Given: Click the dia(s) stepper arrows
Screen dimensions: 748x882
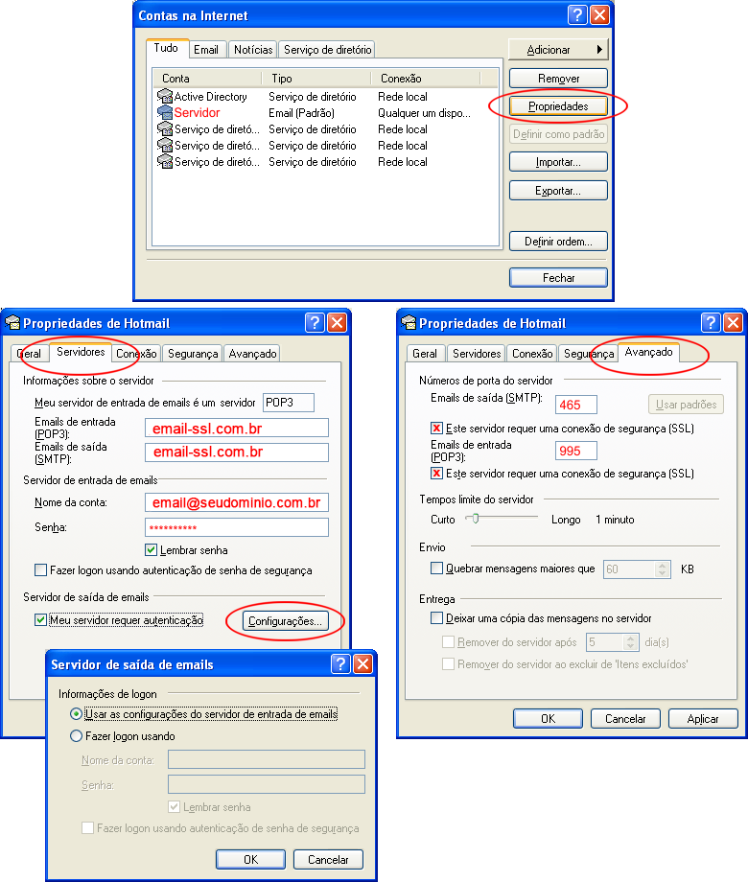Looking at the screenshot, I should pos(631,641).
